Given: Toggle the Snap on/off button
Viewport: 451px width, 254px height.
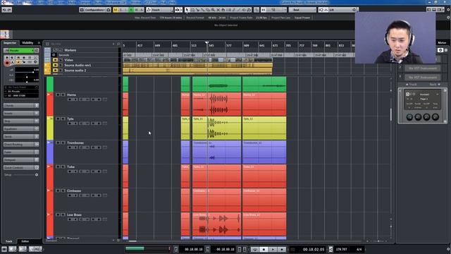Looking at the screenshot, I should tap(263, 10).
